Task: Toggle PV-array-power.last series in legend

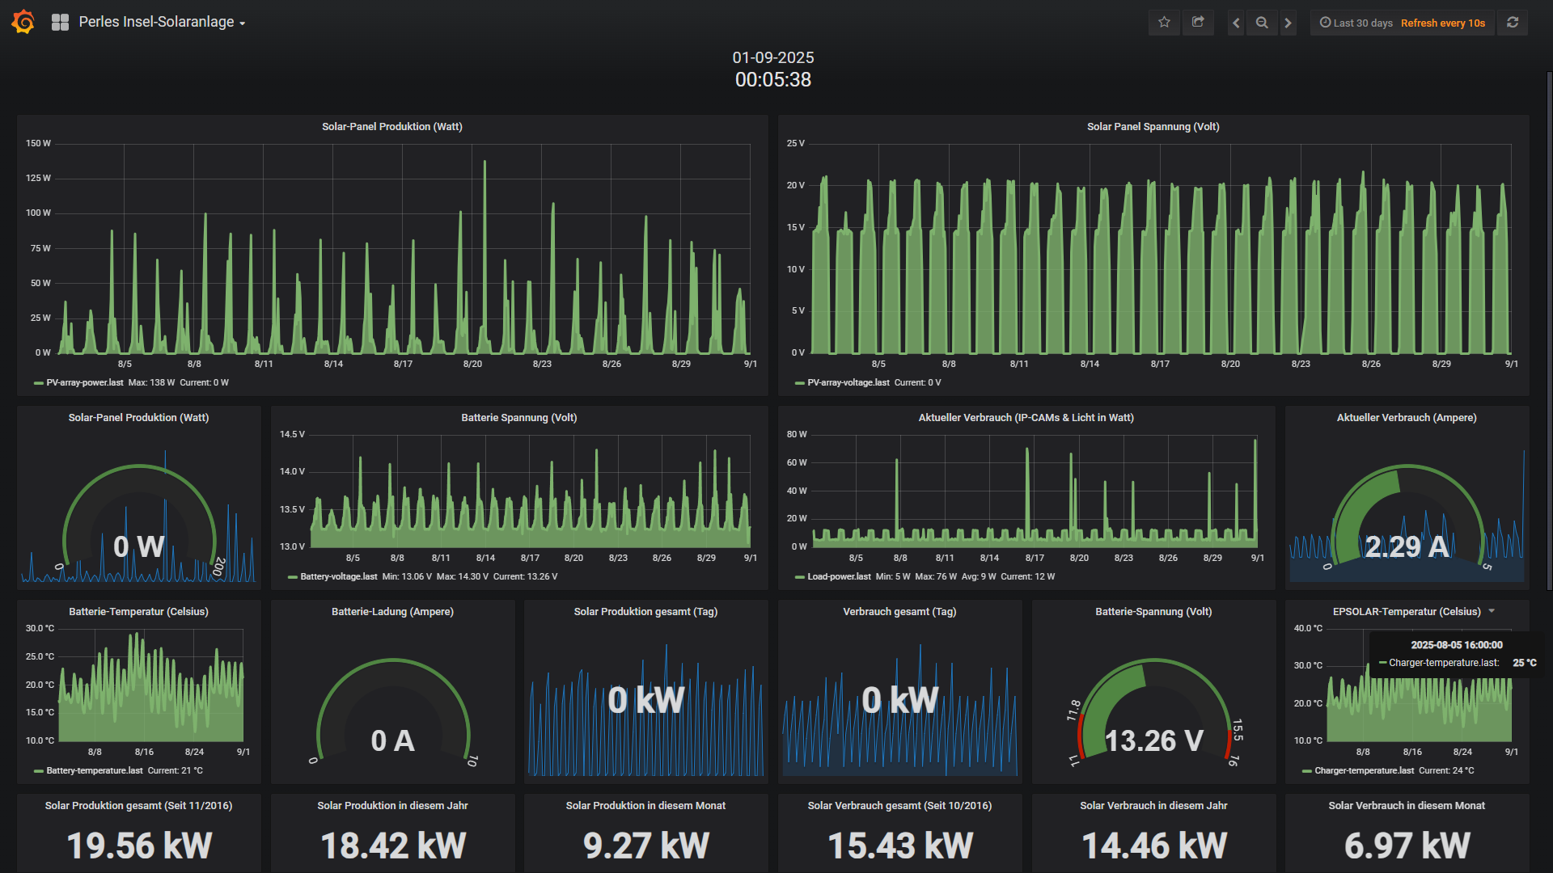Action: pyautogui.click(x=84, y=383)
